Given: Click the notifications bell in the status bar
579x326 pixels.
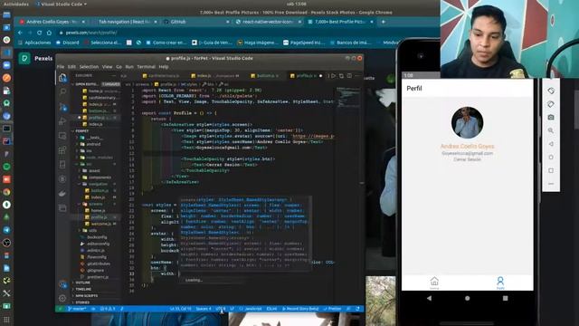Looking at the screenshot, I should [x=357, y=309].
